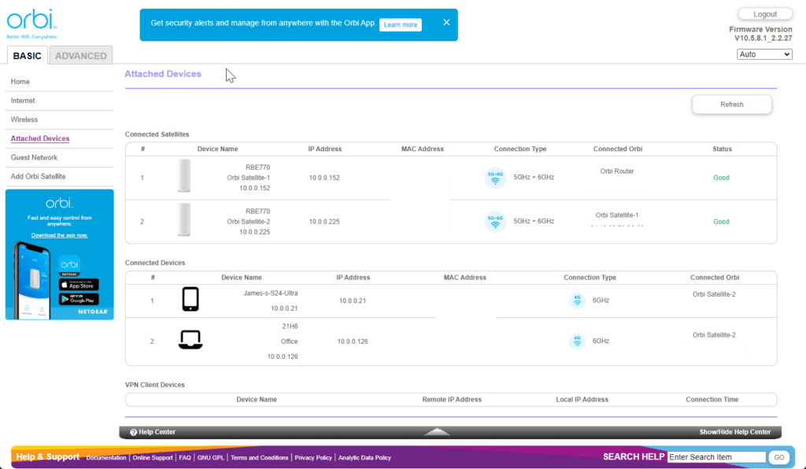The width and height of the screenshot is (806, 469).
Task: Select Wireless in the sidebar
Action: pos(24,120)
